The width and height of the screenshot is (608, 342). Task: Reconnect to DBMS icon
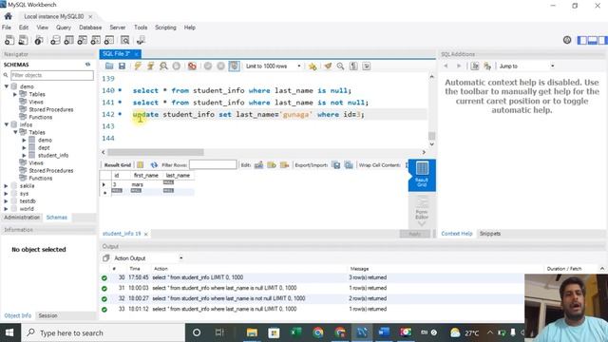pos(141,40)
